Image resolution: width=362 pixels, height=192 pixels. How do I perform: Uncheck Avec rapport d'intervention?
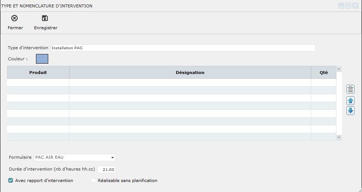click(11, 181)
